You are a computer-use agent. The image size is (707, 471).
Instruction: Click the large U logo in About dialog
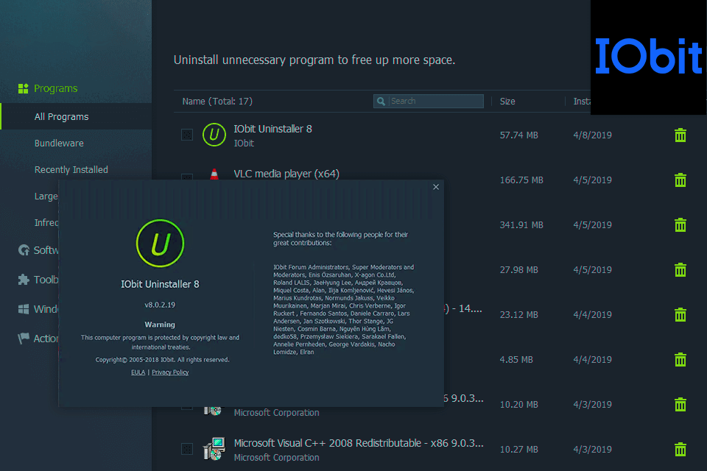[160, 244]
